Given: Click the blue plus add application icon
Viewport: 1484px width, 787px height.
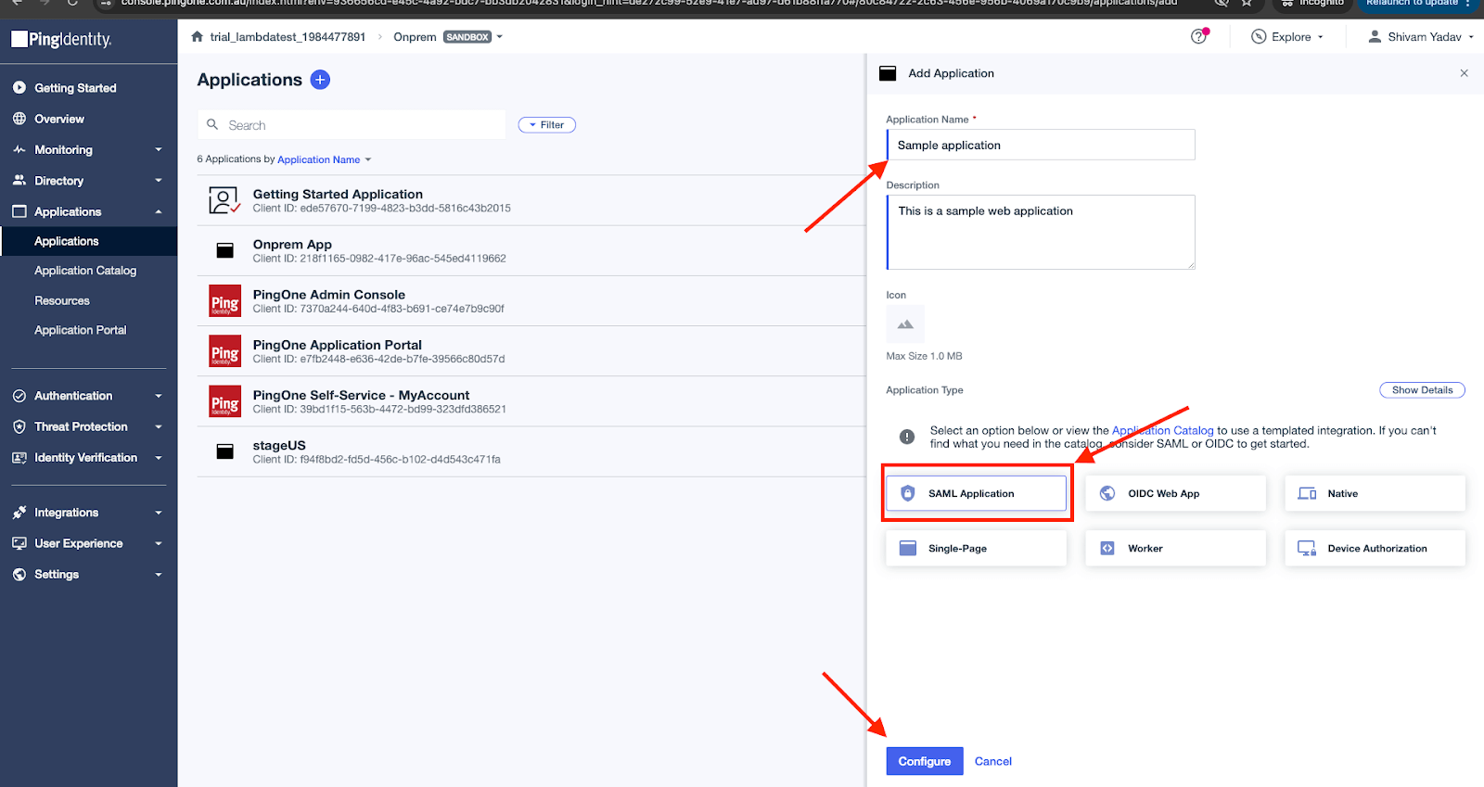Looking at the screenshot, I should [320, 80].
